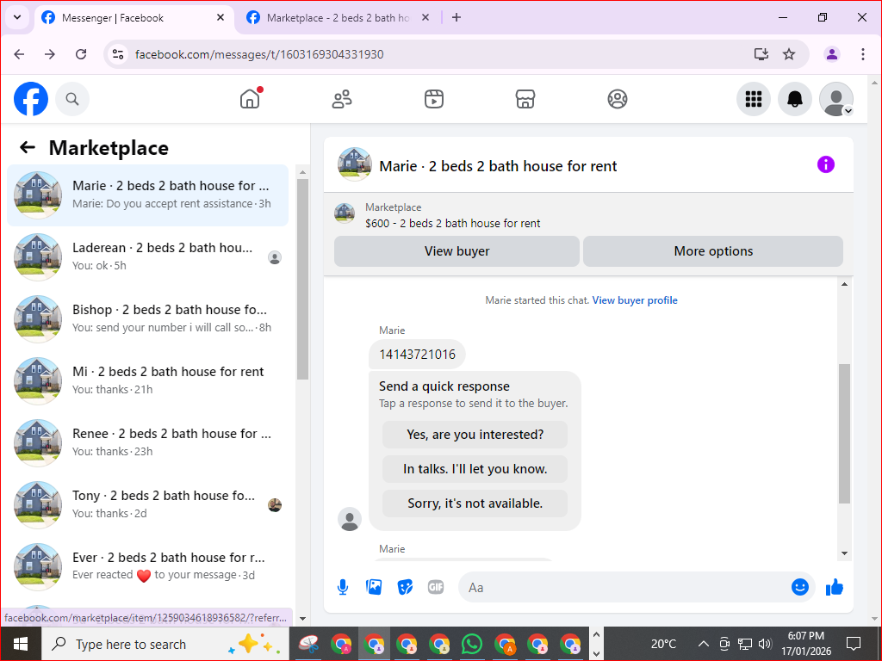
Task: Click the message input field Aa
Action: 624,587
